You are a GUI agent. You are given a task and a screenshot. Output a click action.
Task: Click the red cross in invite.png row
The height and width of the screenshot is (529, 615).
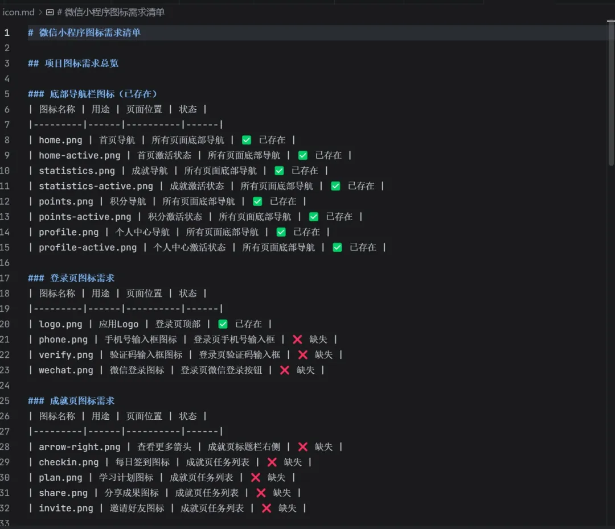coord(266,508)
